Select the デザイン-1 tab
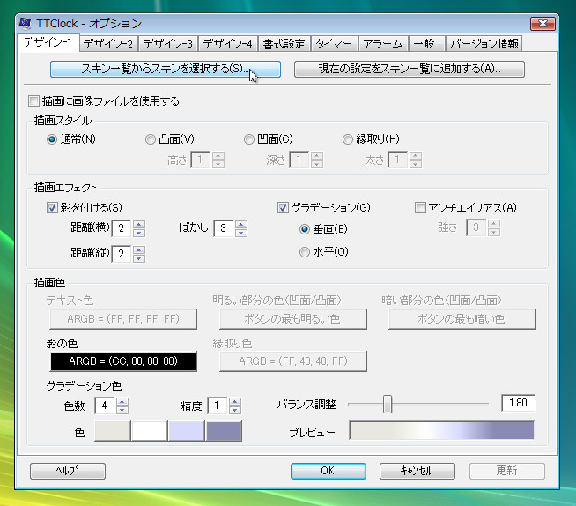 pos(48,42)
